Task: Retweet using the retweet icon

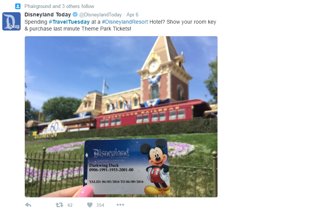Action: click(59, 205)
